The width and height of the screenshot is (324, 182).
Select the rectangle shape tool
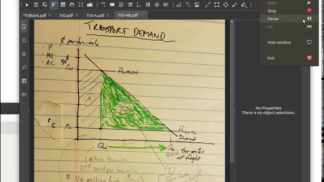(217, 5)
